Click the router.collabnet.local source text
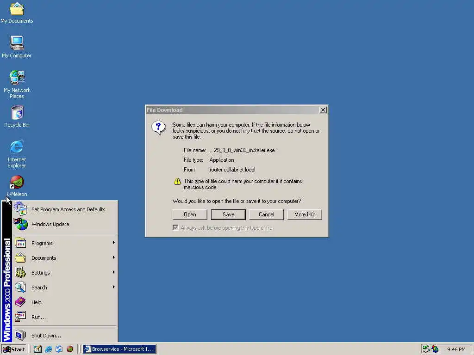This screenshot has width=474, height=355. (232, 170)
